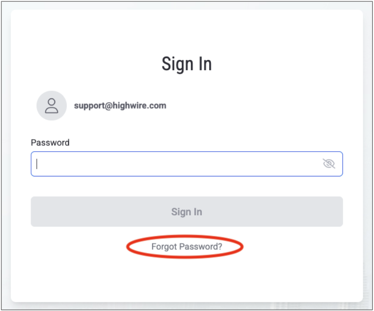Click inside the Password input field
This screenshot has height=311, width=374.
coord(177,164)
